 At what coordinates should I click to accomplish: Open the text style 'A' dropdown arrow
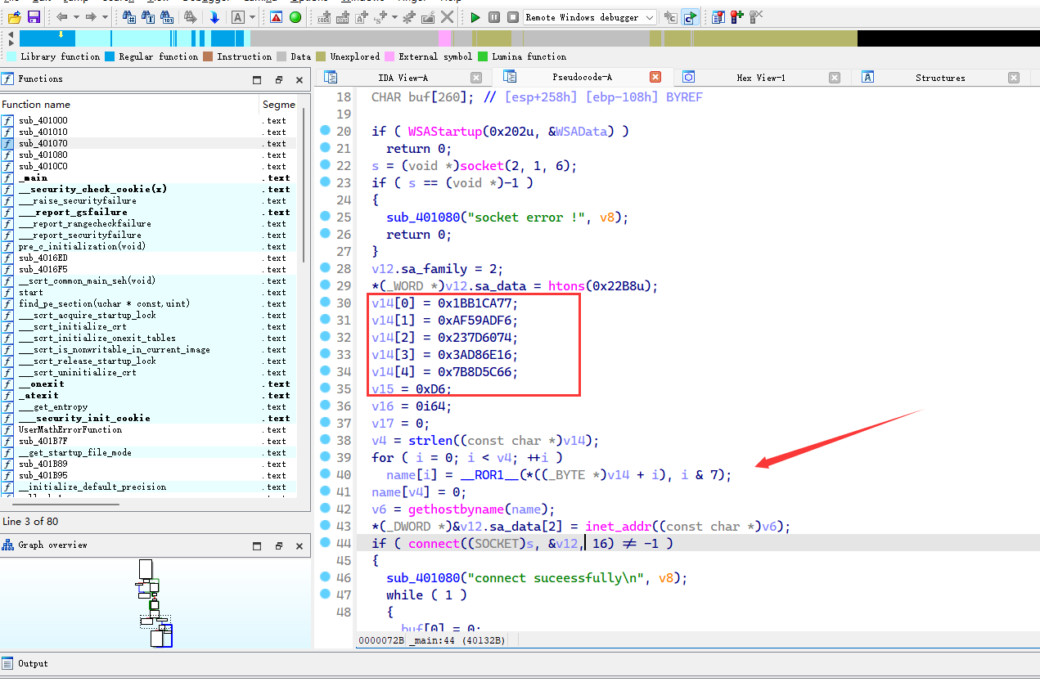[253, 17]
